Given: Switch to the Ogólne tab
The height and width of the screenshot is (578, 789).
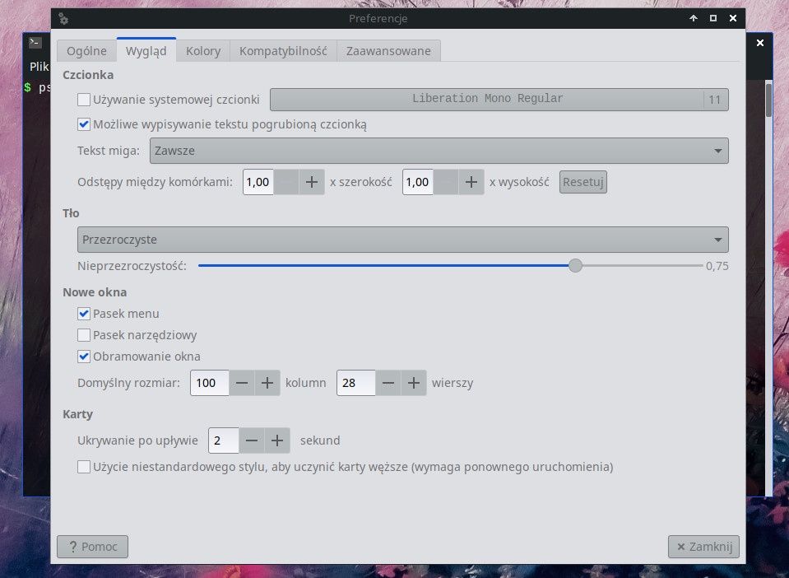Looking at the screenshot, I should click(x=86, y=51).
